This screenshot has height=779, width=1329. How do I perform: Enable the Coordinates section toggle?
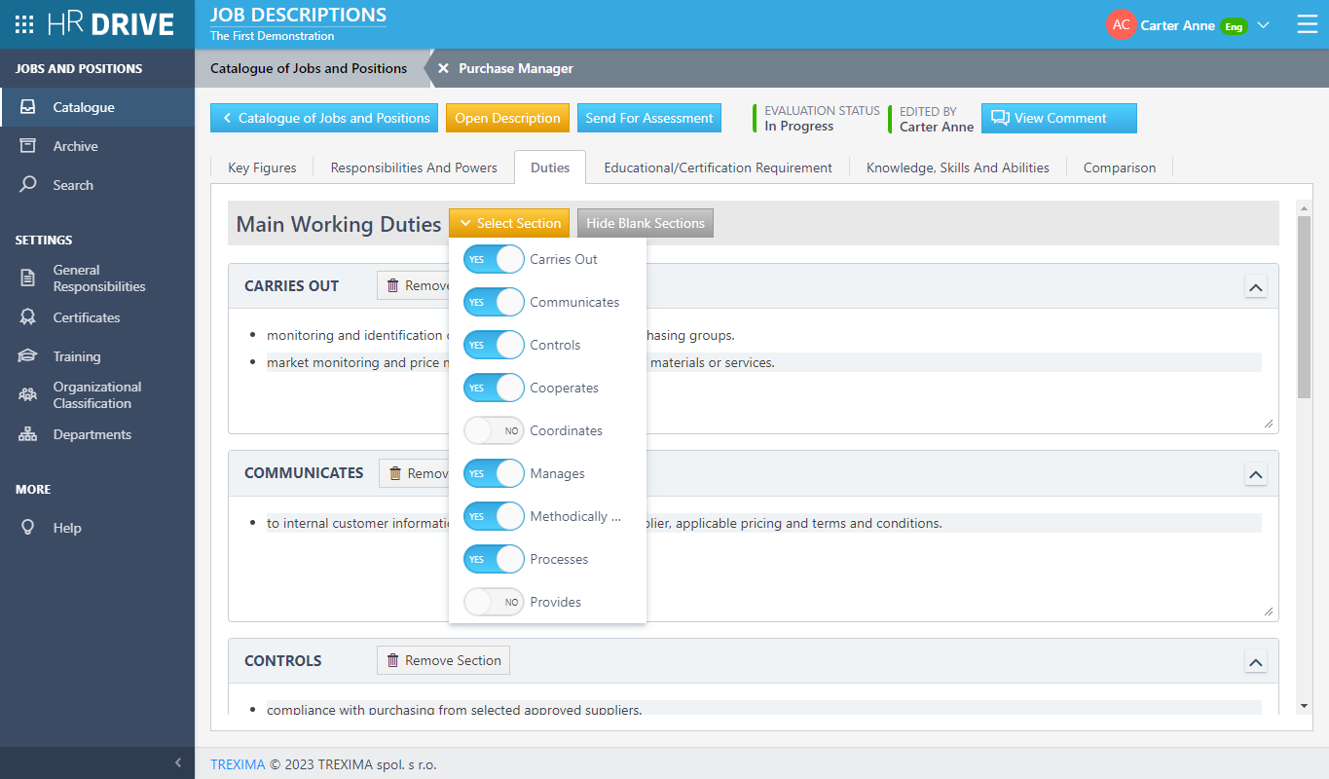[494, 430]
